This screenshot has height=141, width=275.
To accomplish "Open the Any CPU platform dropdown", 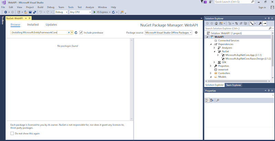I will (x=80, y=12).
